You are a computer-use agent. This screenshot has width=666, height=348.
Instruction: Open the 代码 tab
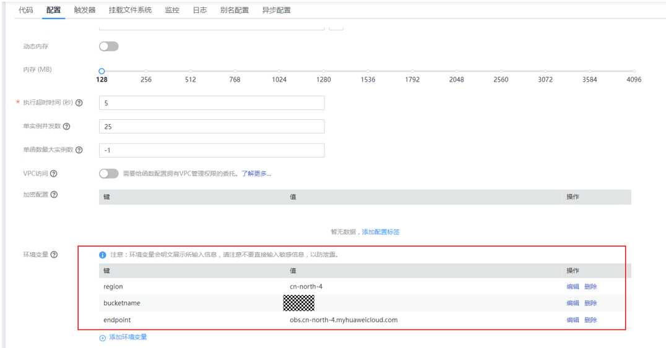[x=26, y=10]
